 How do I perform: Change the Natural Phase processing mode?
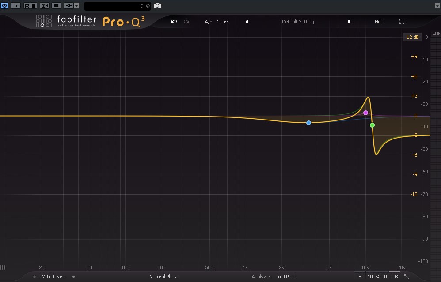click(164, 277)
